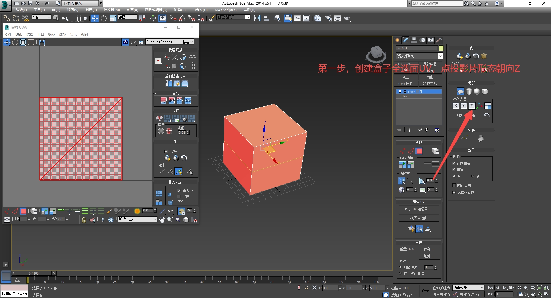Select the 薄 seam thickness radio button
Viewport: 551px width, 298px height.
click(472, 176)
